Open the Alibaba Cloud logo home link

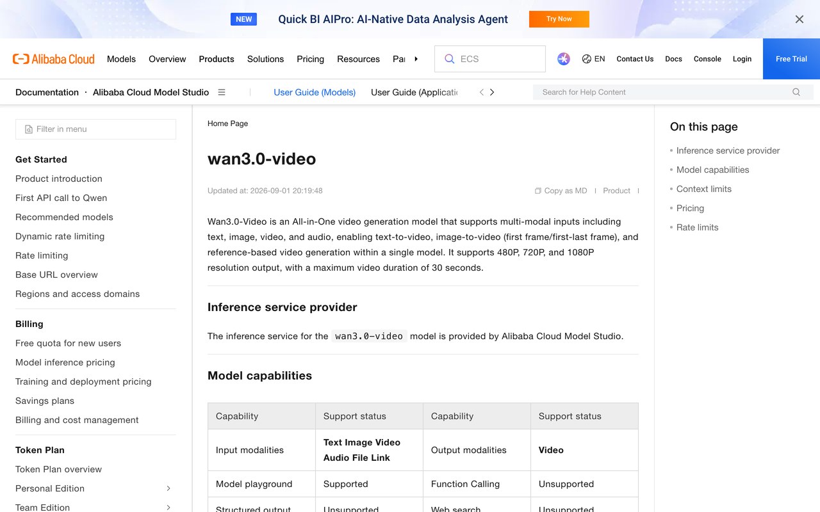[x=54, y=59]
